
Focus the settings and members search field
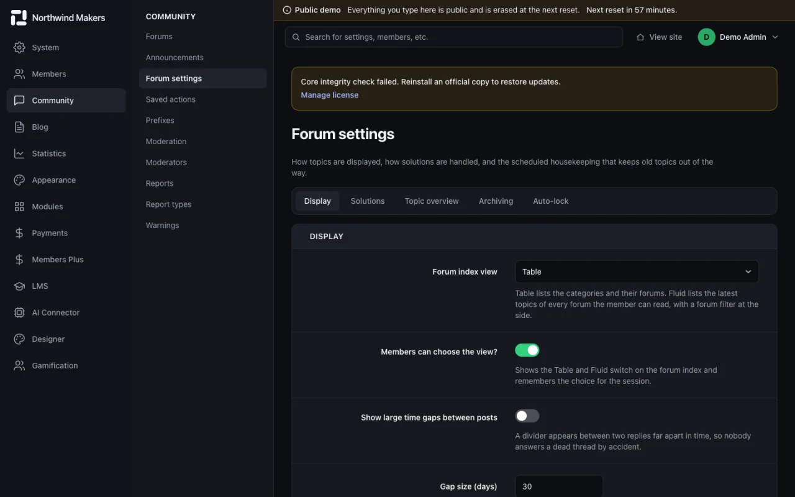[454, 37]
